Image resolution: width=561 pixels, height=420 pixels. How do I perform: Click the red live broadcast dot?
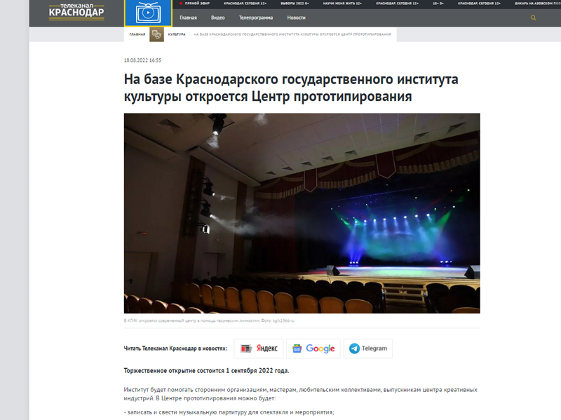[181, 4]
